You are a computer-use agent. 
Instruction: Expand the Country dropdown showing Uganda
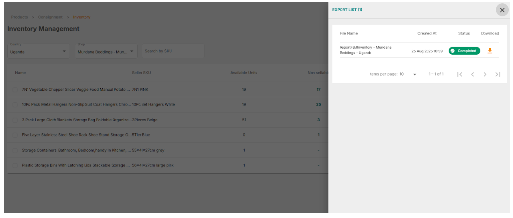pyautogui.click(x=38, y=51)
